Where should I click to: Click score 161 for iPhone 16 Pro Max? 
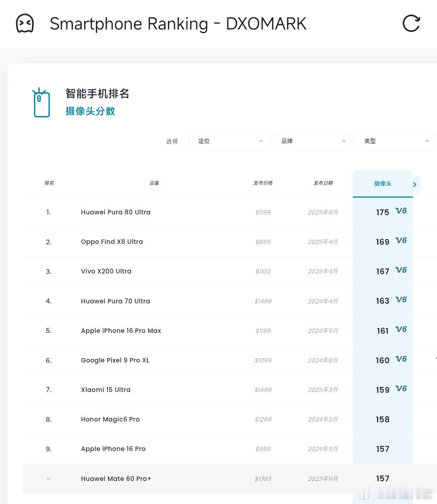pyautogui.click(x=383, y=331)
